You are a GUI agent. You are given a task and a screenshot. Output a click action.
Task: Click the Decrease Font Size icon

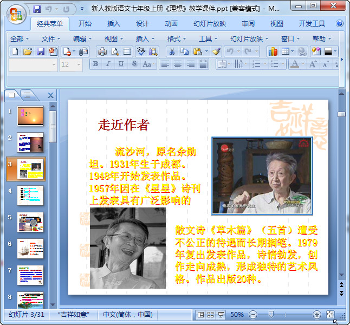coord(326,64)
